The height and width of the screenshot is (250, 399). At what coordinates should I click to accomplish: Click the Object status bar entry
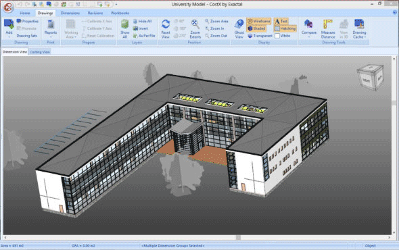(370, 246)
